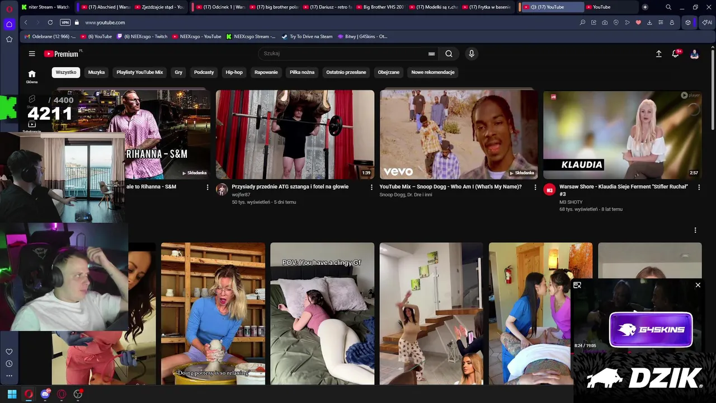Select the Muzyka filter chip
The height and width of the screenshot is (403, 716).
coord(96,72)
